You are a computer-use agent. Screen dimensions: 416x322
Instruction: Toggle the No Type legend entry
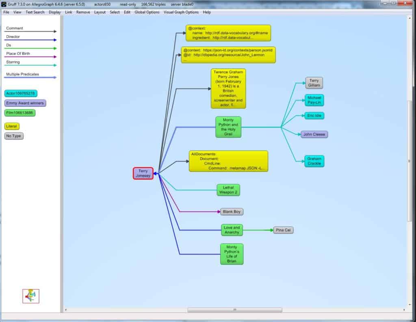coord(13,136)
